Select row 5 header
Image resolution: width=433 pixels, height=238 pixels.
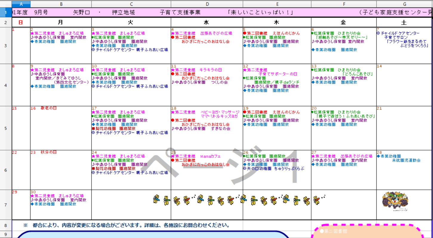tap(6, 128)
